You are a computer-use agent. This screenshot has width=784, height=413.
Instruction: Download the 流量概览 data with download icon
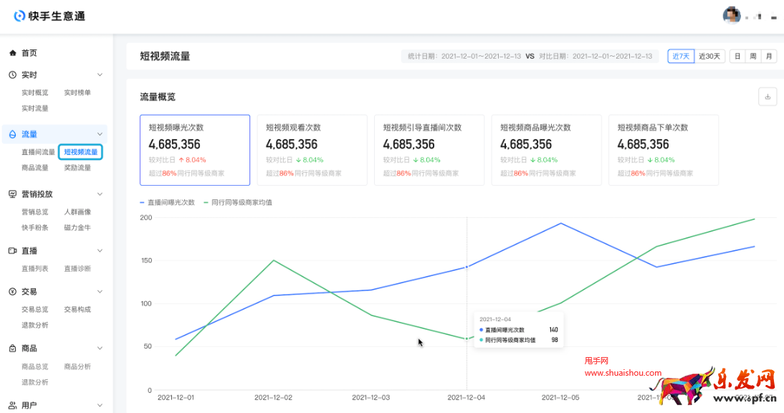[768, 97]
